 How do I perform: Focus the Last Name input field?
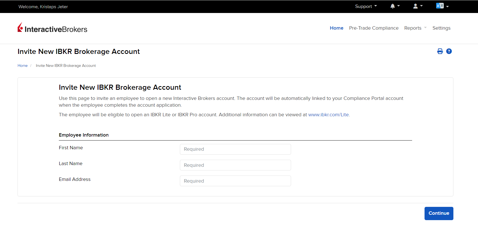[x=235, y=165]
